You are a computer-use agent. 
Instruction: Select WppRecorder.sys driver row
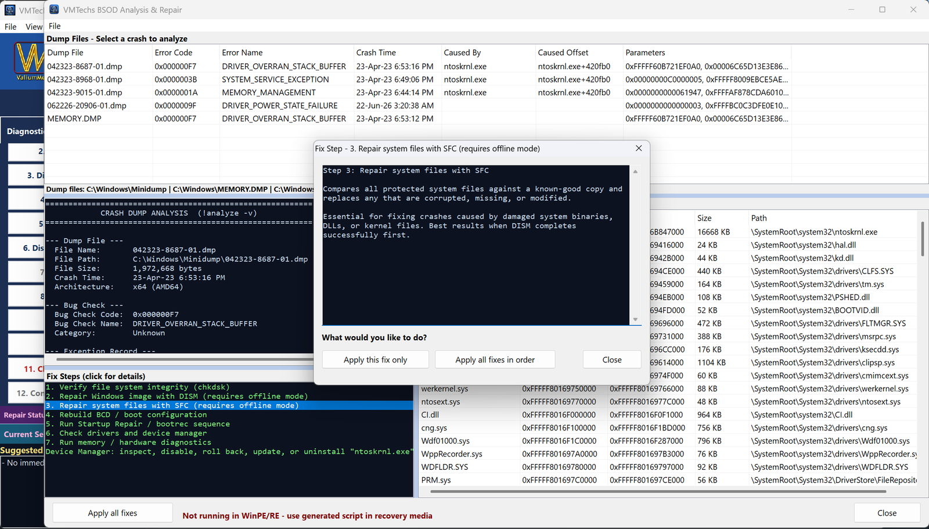pyautogui.click(x=668, y=454)
